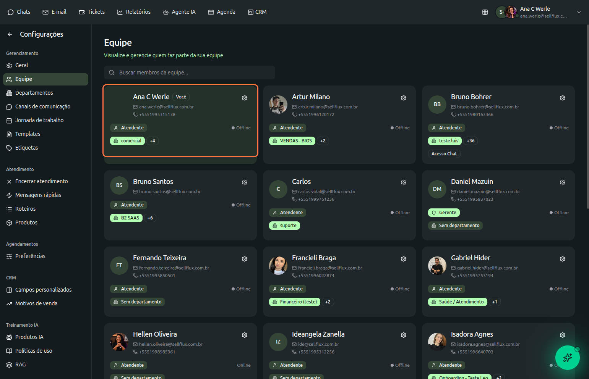589x379 pixels.
Task: Expand +4 departments on Ana C Werle
Action: 153,141
